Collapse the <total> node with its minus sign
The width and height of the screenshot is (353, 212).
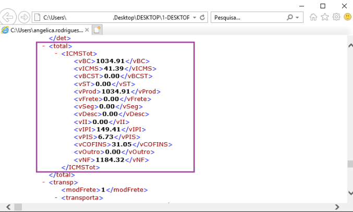tap(44, 46)
